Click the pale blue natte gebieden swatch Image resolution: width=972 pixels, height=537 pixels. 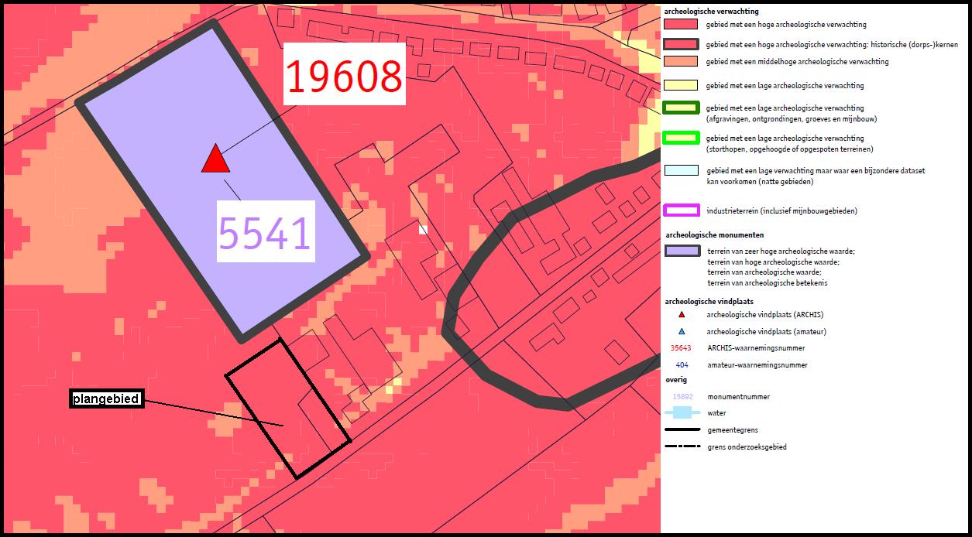(682, 171)
